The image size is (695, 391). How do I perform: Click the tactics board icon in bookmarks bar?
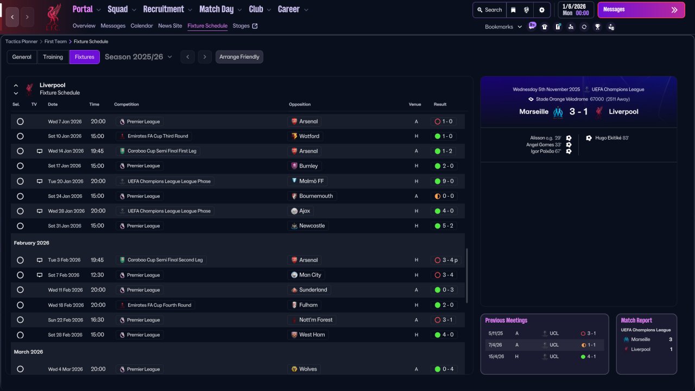[558, 27]
